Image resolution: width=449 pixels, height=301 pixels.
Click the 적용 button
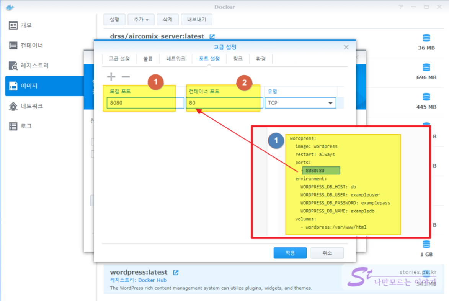290,253
